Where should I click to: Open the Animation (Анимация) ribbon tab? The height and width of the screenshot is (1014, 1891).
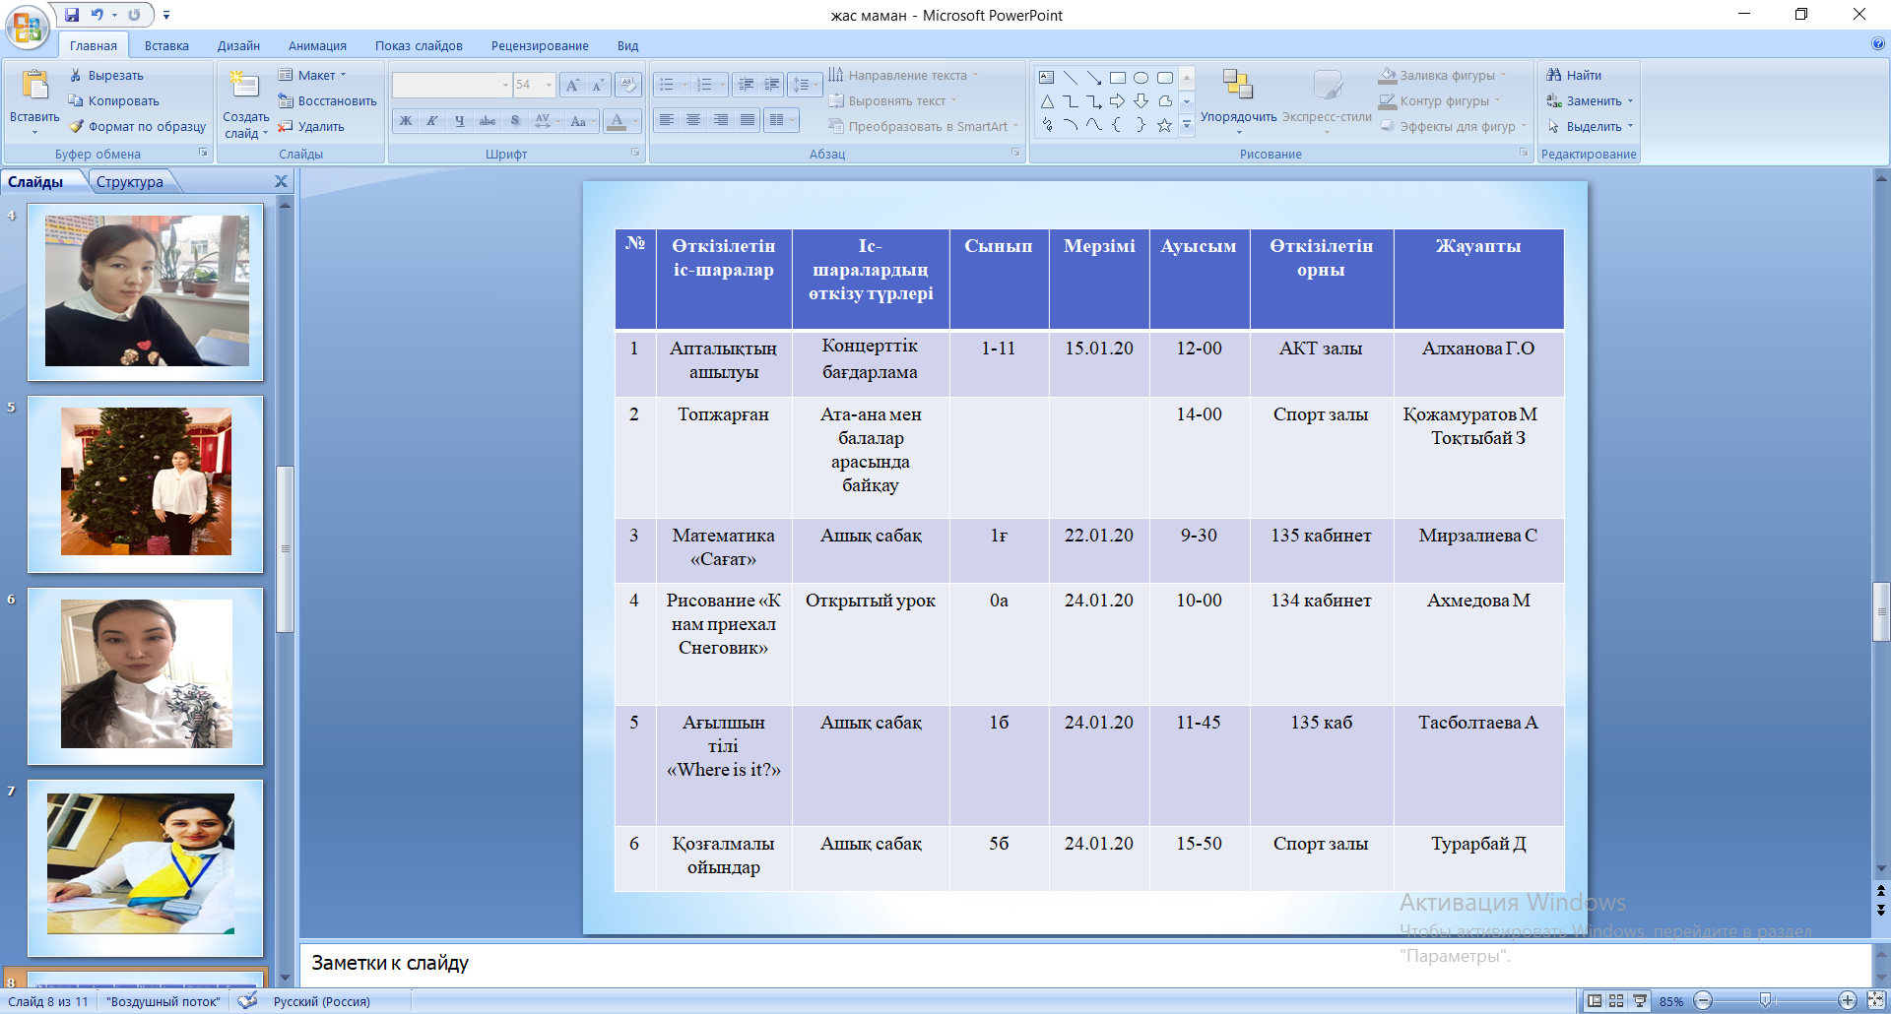317,45
